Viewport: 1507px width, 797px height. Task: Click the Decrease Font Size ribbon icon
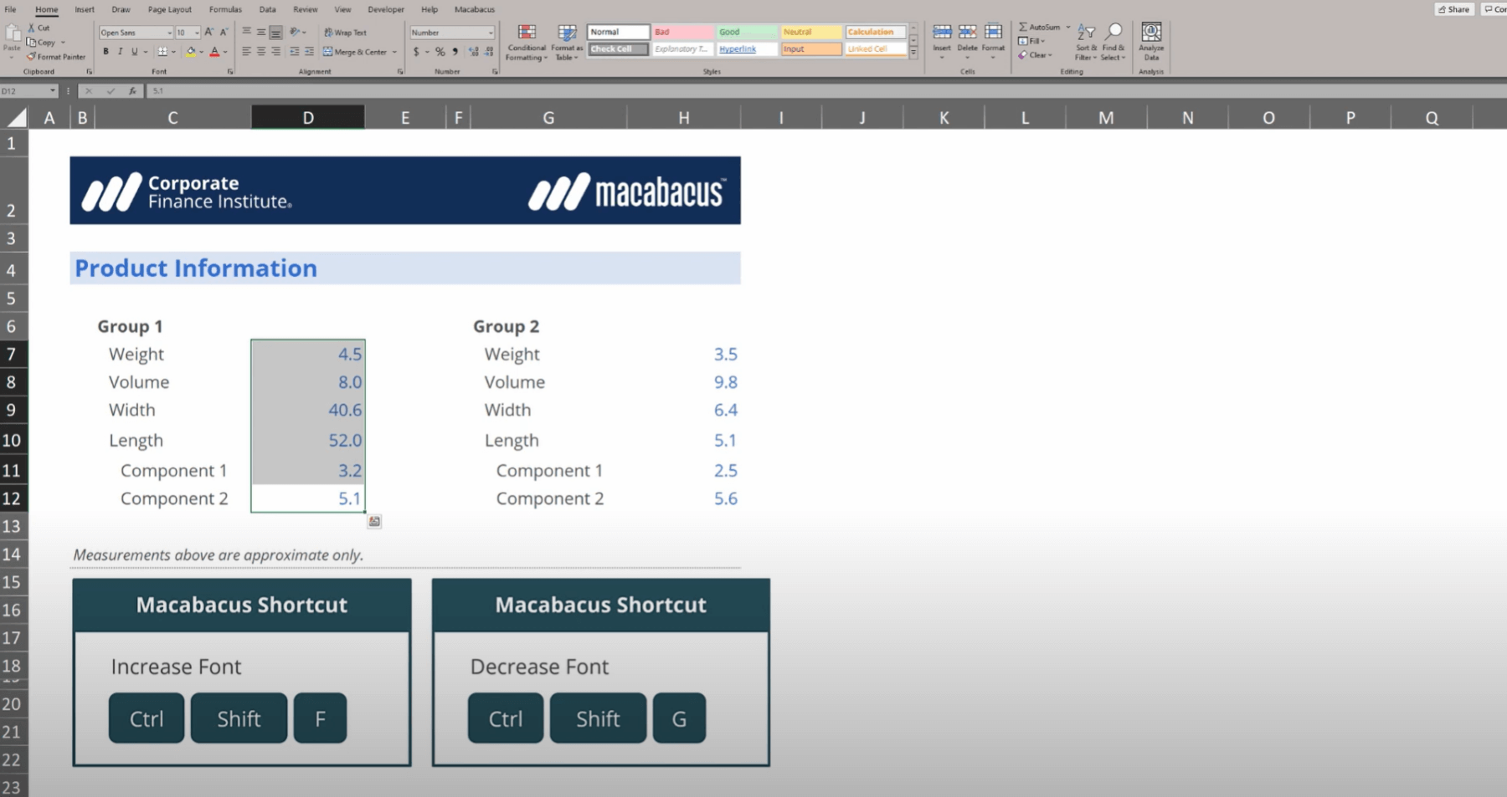coord(224,33)
